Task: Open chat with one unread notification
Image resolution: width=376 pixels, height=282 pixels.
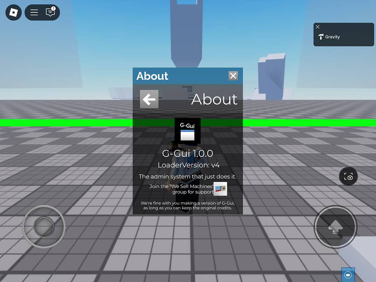Action: pos(50,12)
